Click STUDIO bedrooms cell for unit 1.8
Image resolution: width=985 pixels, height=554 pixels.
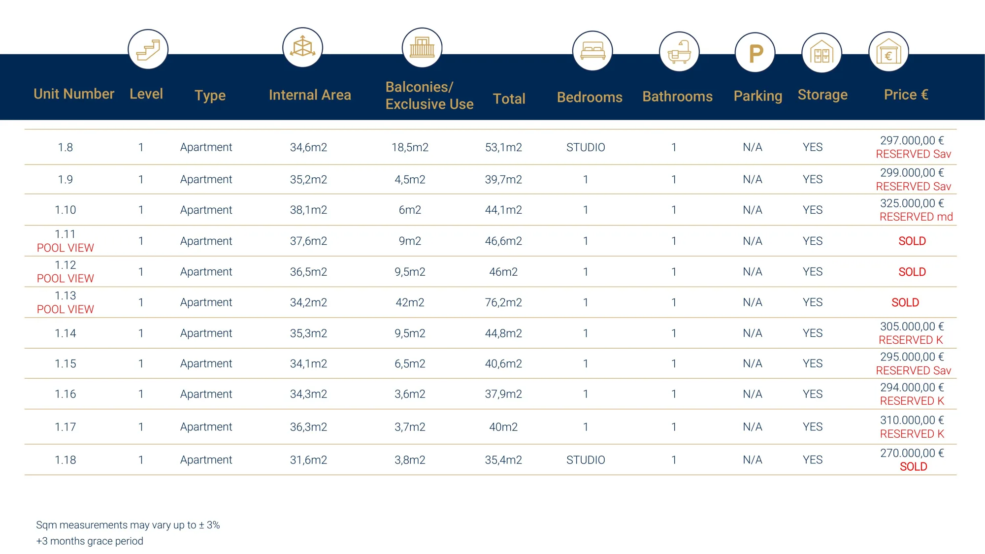point(586,147)
